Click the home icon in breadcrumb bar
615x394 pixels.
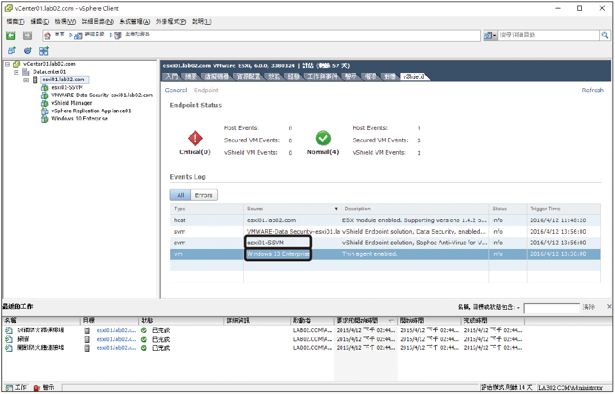coord(47,36)
